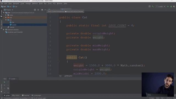Image resolution: width=176 pixels, height=99 pixels.
Task: Click the rerun icon in Run panel
Action: tap(4, 82)
